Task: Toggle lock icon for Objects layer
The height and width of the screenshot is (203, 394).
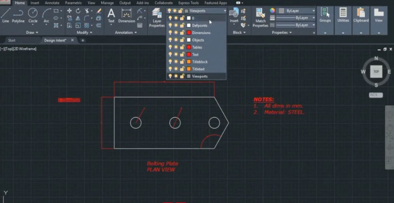Action: click(182, 40)
